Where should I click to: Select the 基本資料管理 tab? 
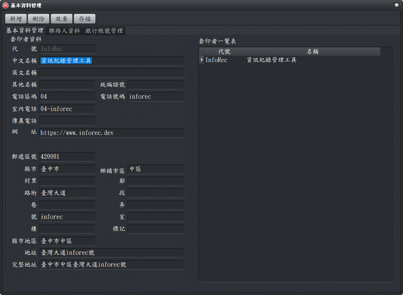pyautogui.click(x=25, y=31)
